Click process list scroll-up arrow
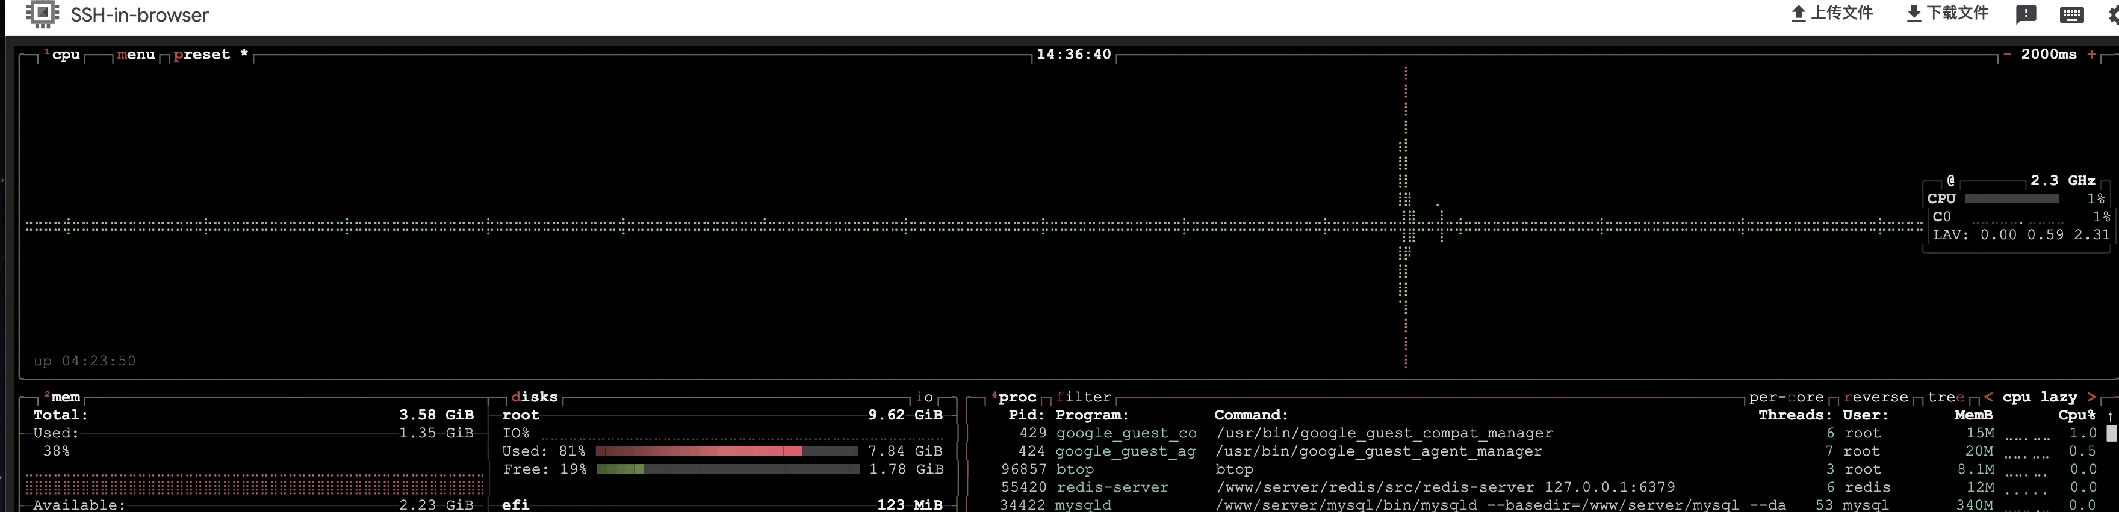 (2110, 416)
